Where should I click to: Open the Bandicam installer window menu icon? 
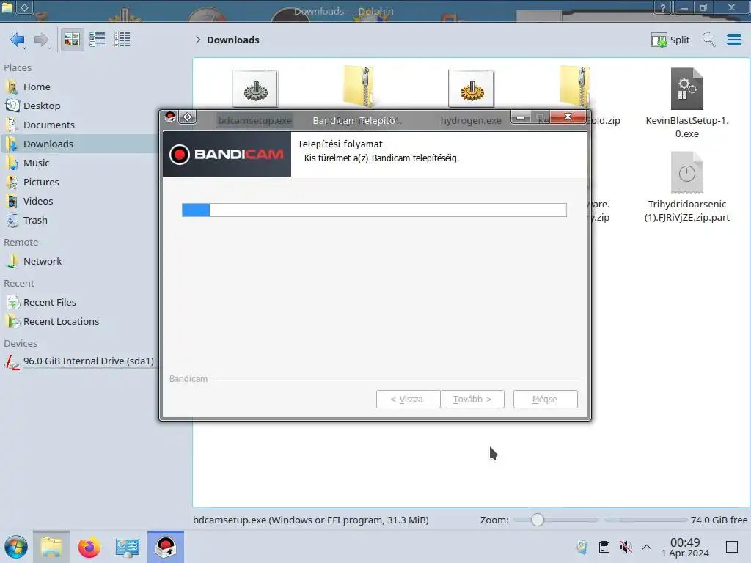tap(170, 117)
